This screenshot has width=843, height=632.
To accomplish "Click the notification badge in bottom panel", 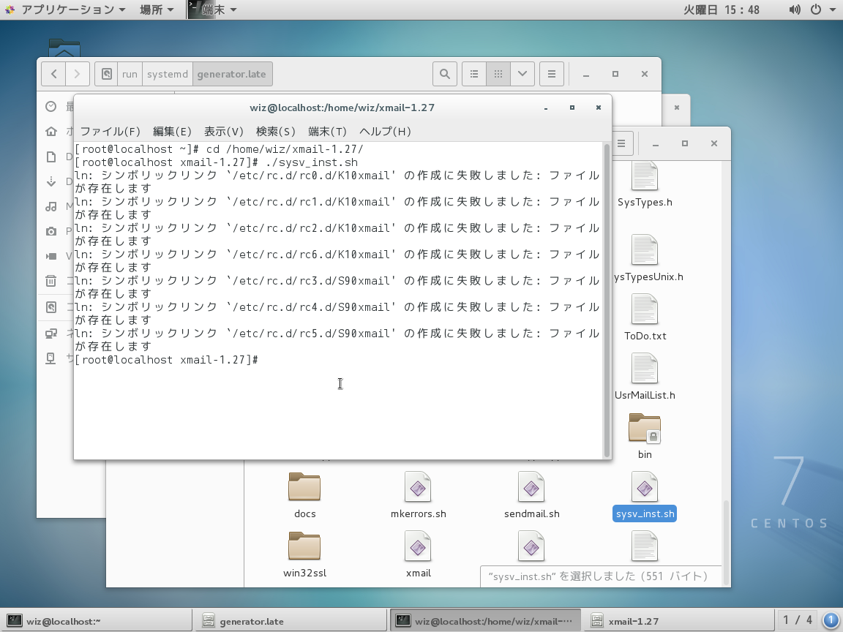I will pyautogui.click(x=831, y=620).
